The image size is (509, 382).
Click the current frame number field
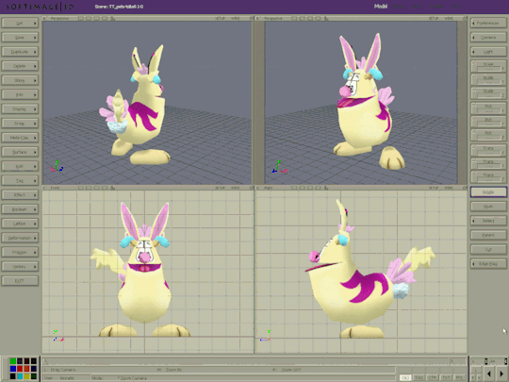[458, 361]
